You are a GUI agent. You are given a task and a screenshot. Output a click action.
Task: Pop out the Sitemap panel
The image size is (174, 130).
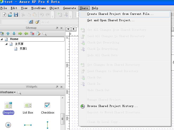(x=57, y=28)
